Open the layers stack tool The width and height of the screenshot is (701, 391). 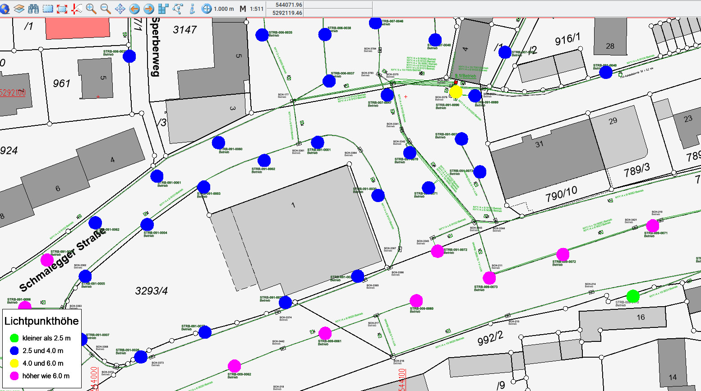tap(19, 9)
